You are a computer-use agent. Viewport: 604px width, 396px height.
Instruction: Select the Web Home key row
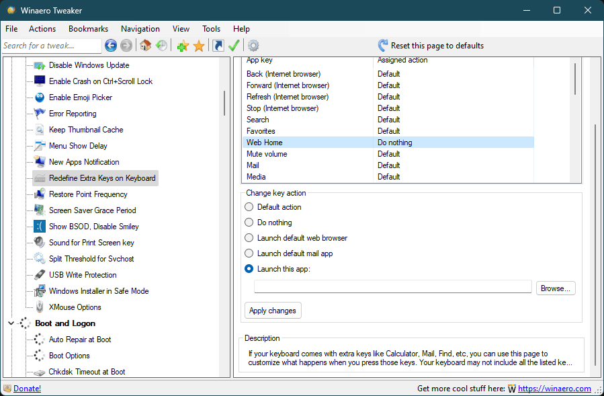[388, 143]
